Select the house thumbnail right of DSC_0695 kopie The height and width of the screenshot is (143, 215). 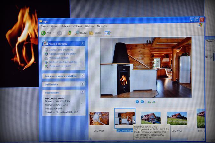click(x=151, y=118)
